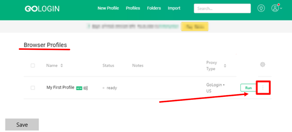Viewport: 292px width, 132px height.
Task: Go to New Profile menu item
Action: point(108,8)
